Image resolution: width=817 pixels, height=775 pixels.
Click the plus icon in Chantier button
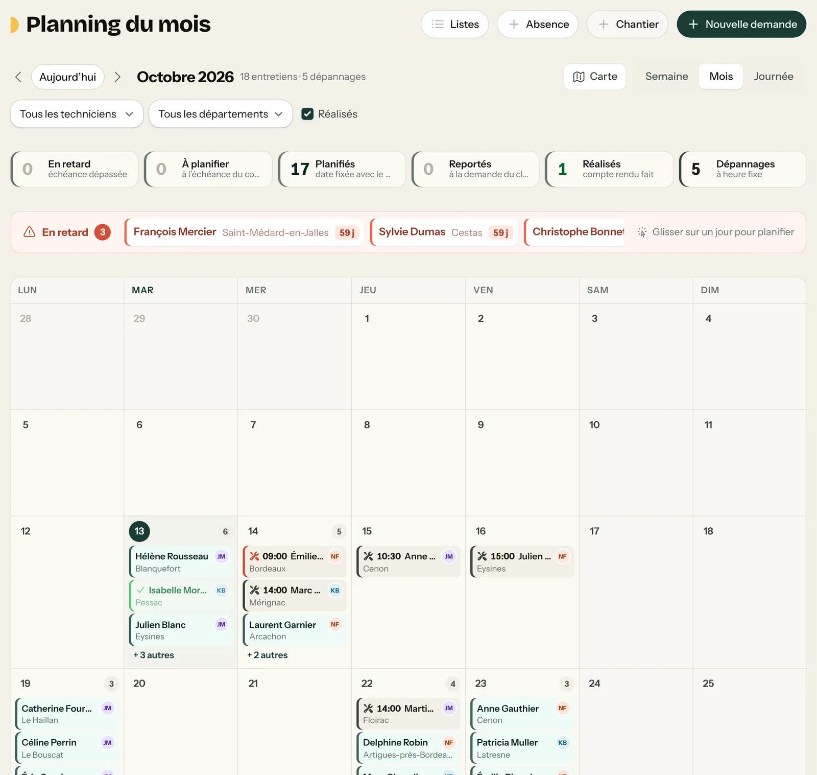coord(604,24)
